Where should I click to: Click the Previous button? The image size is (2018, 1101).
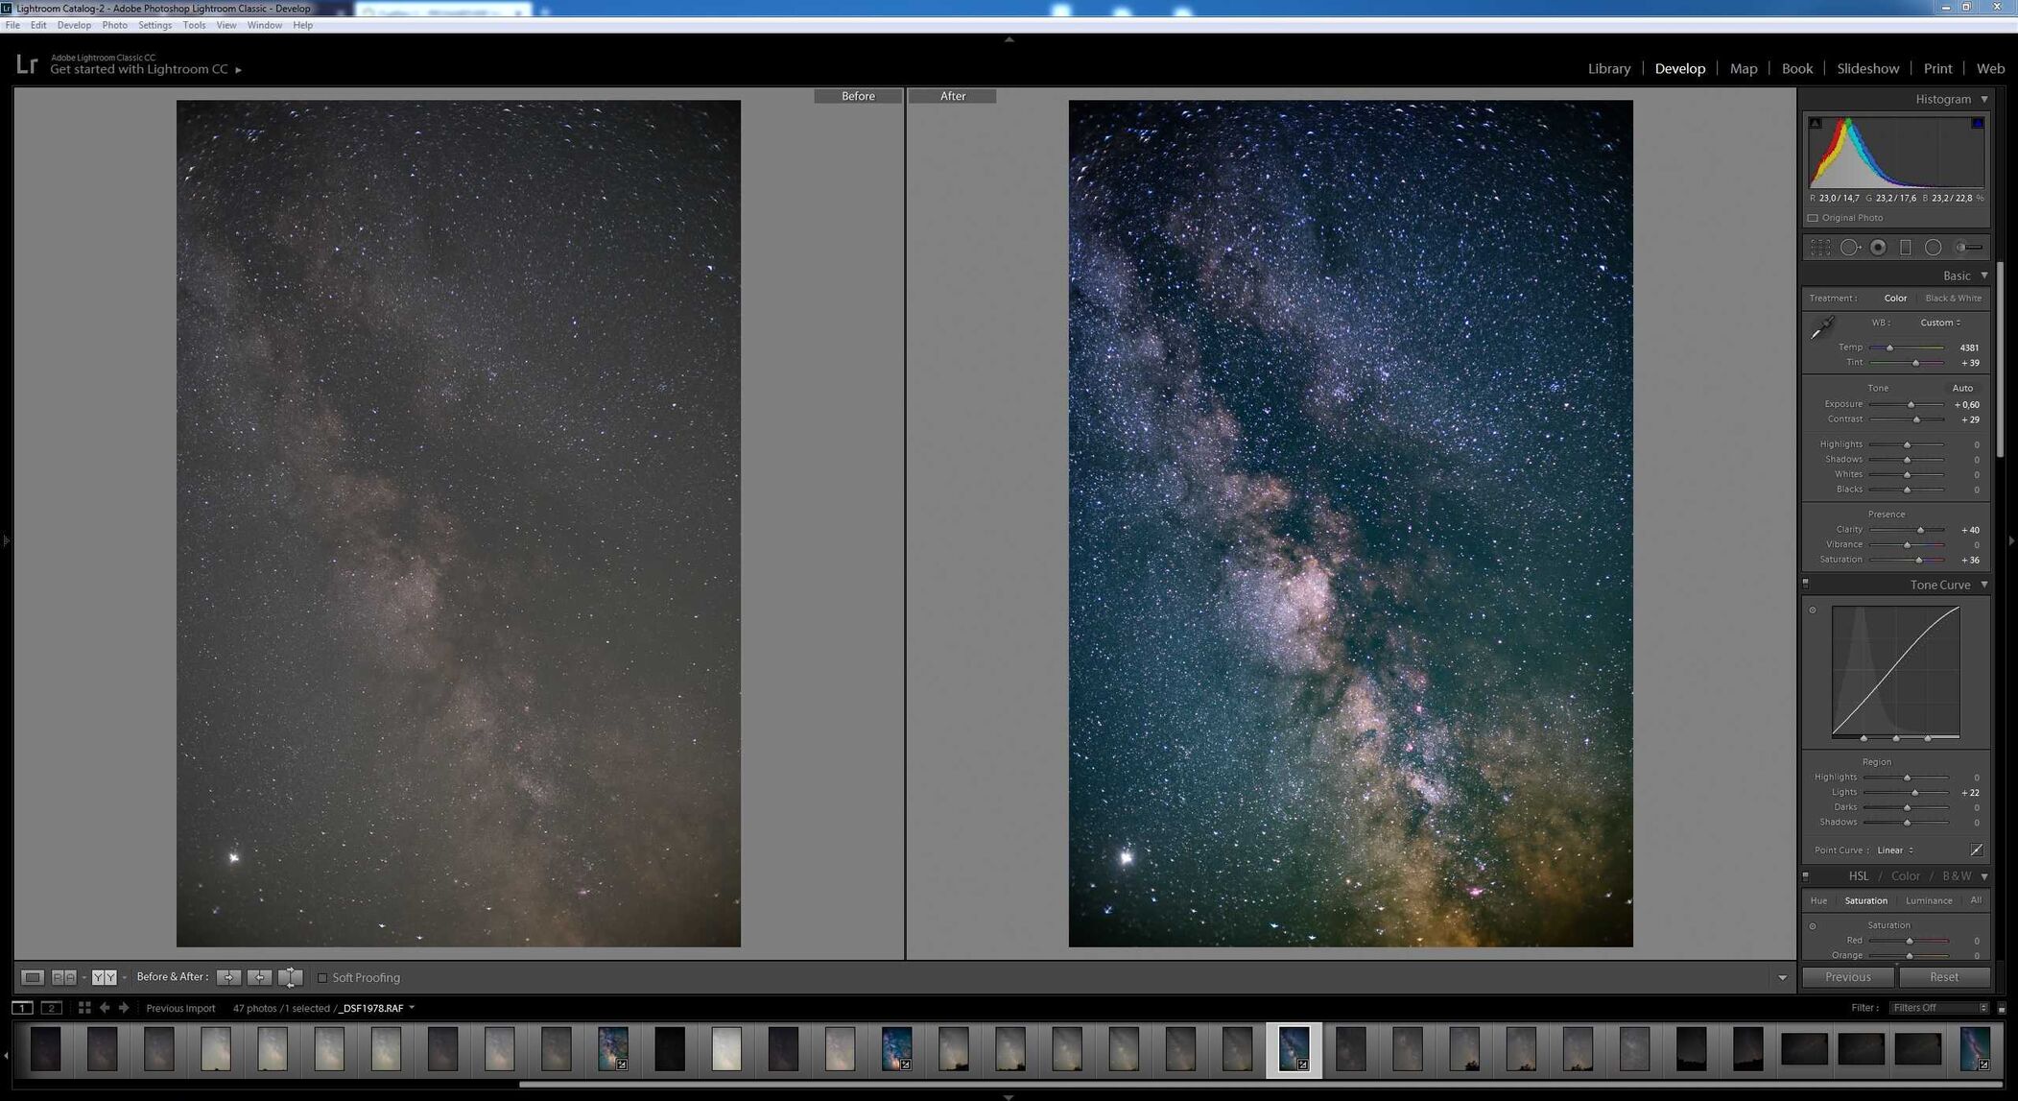click(x=1847, y=977)
